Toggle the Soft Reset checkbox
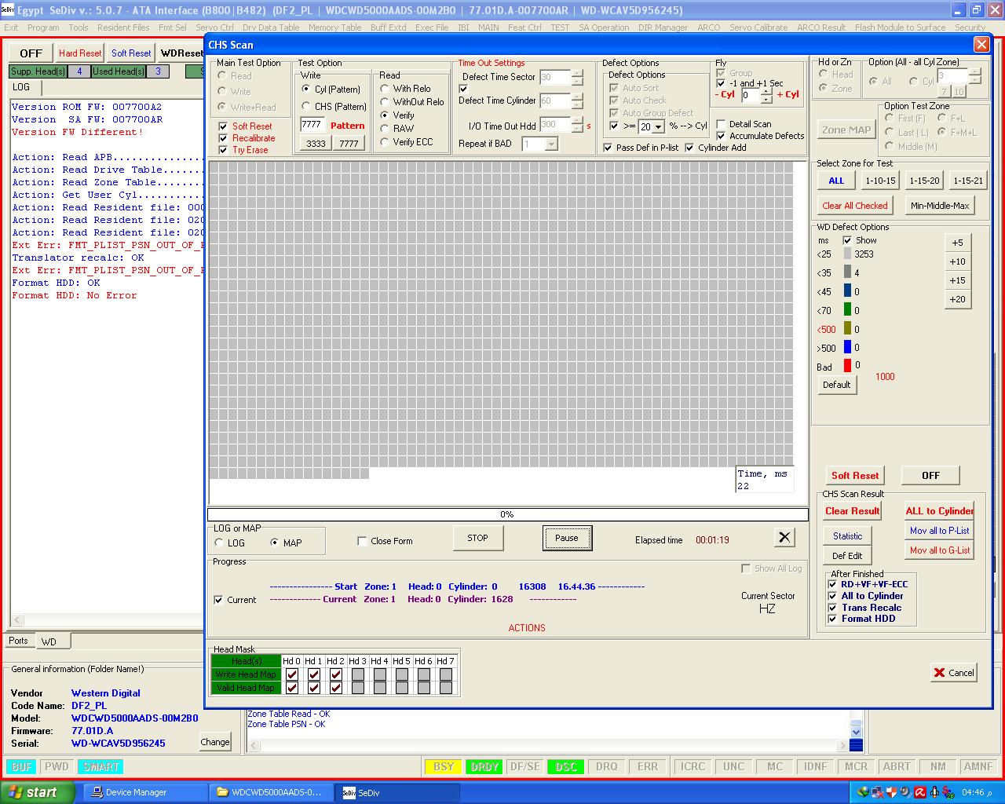Screen dimensions: 1005x804 223,126
